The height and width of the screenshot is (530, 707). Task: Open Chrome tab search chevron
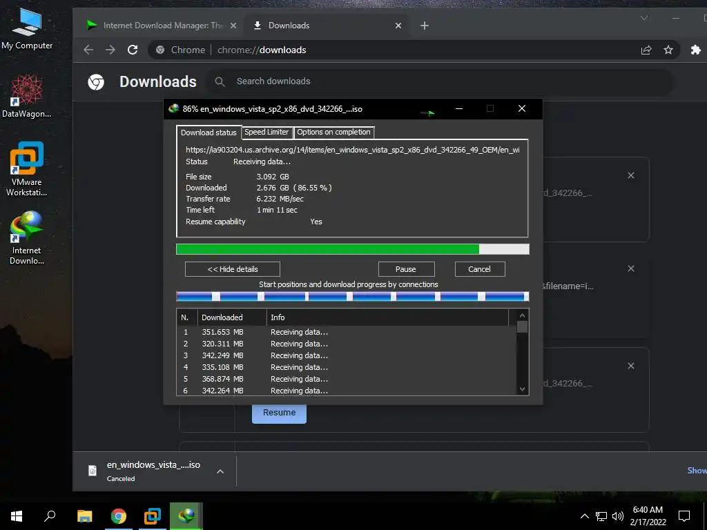644,18
